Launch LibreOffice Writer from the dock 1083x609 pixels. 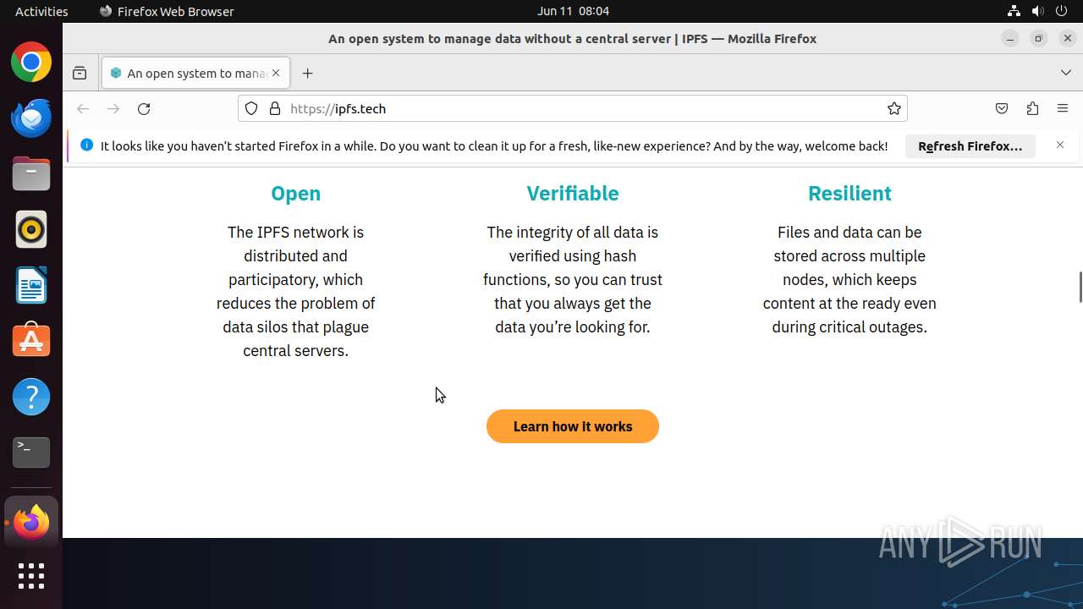(x=31, y=285)
